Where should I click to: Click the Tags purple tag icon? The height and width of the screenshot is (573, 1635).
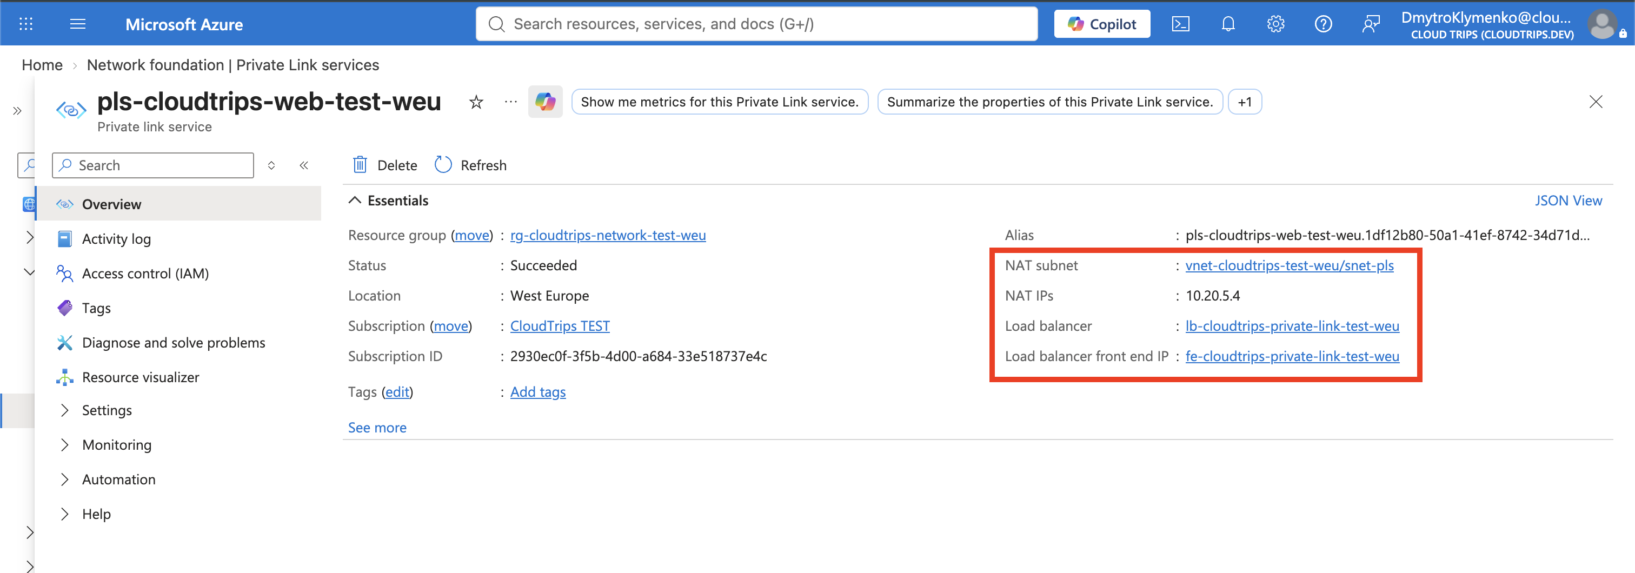pyautogui.click(x=65, y=308)
